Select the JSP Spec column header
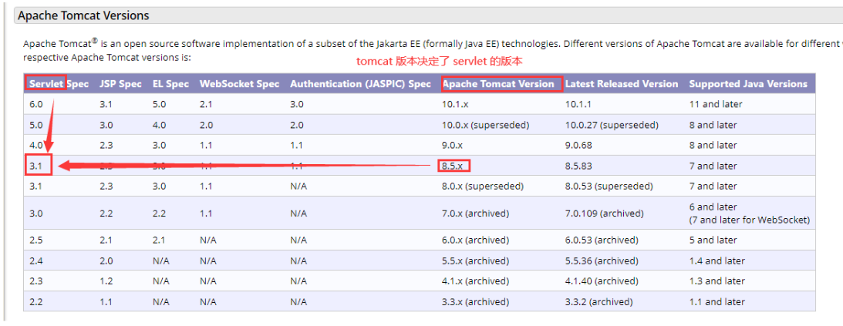 [x=120, y=84]
